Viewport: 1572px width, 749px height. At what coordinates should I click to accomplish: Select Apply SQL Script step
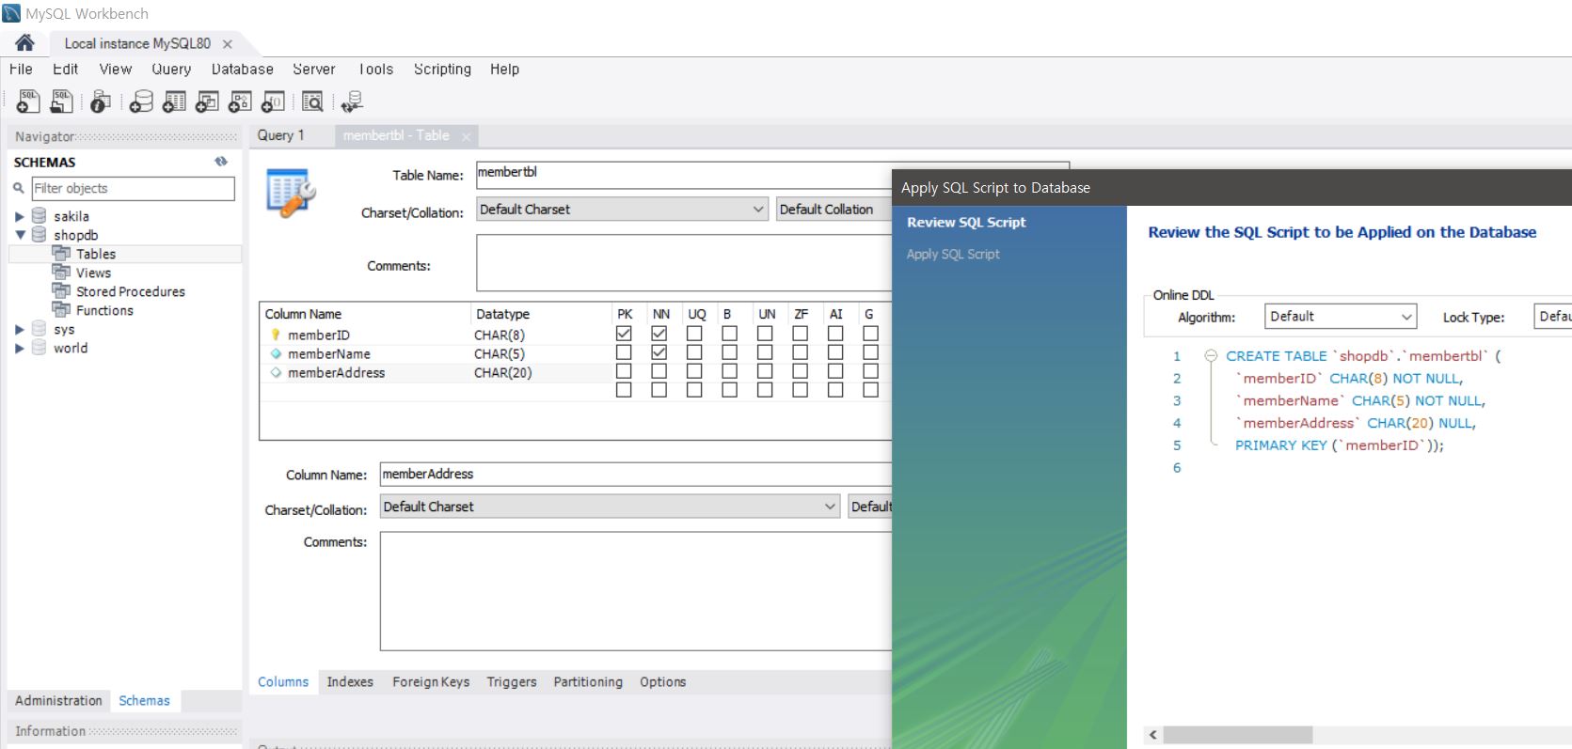point(953,255)
